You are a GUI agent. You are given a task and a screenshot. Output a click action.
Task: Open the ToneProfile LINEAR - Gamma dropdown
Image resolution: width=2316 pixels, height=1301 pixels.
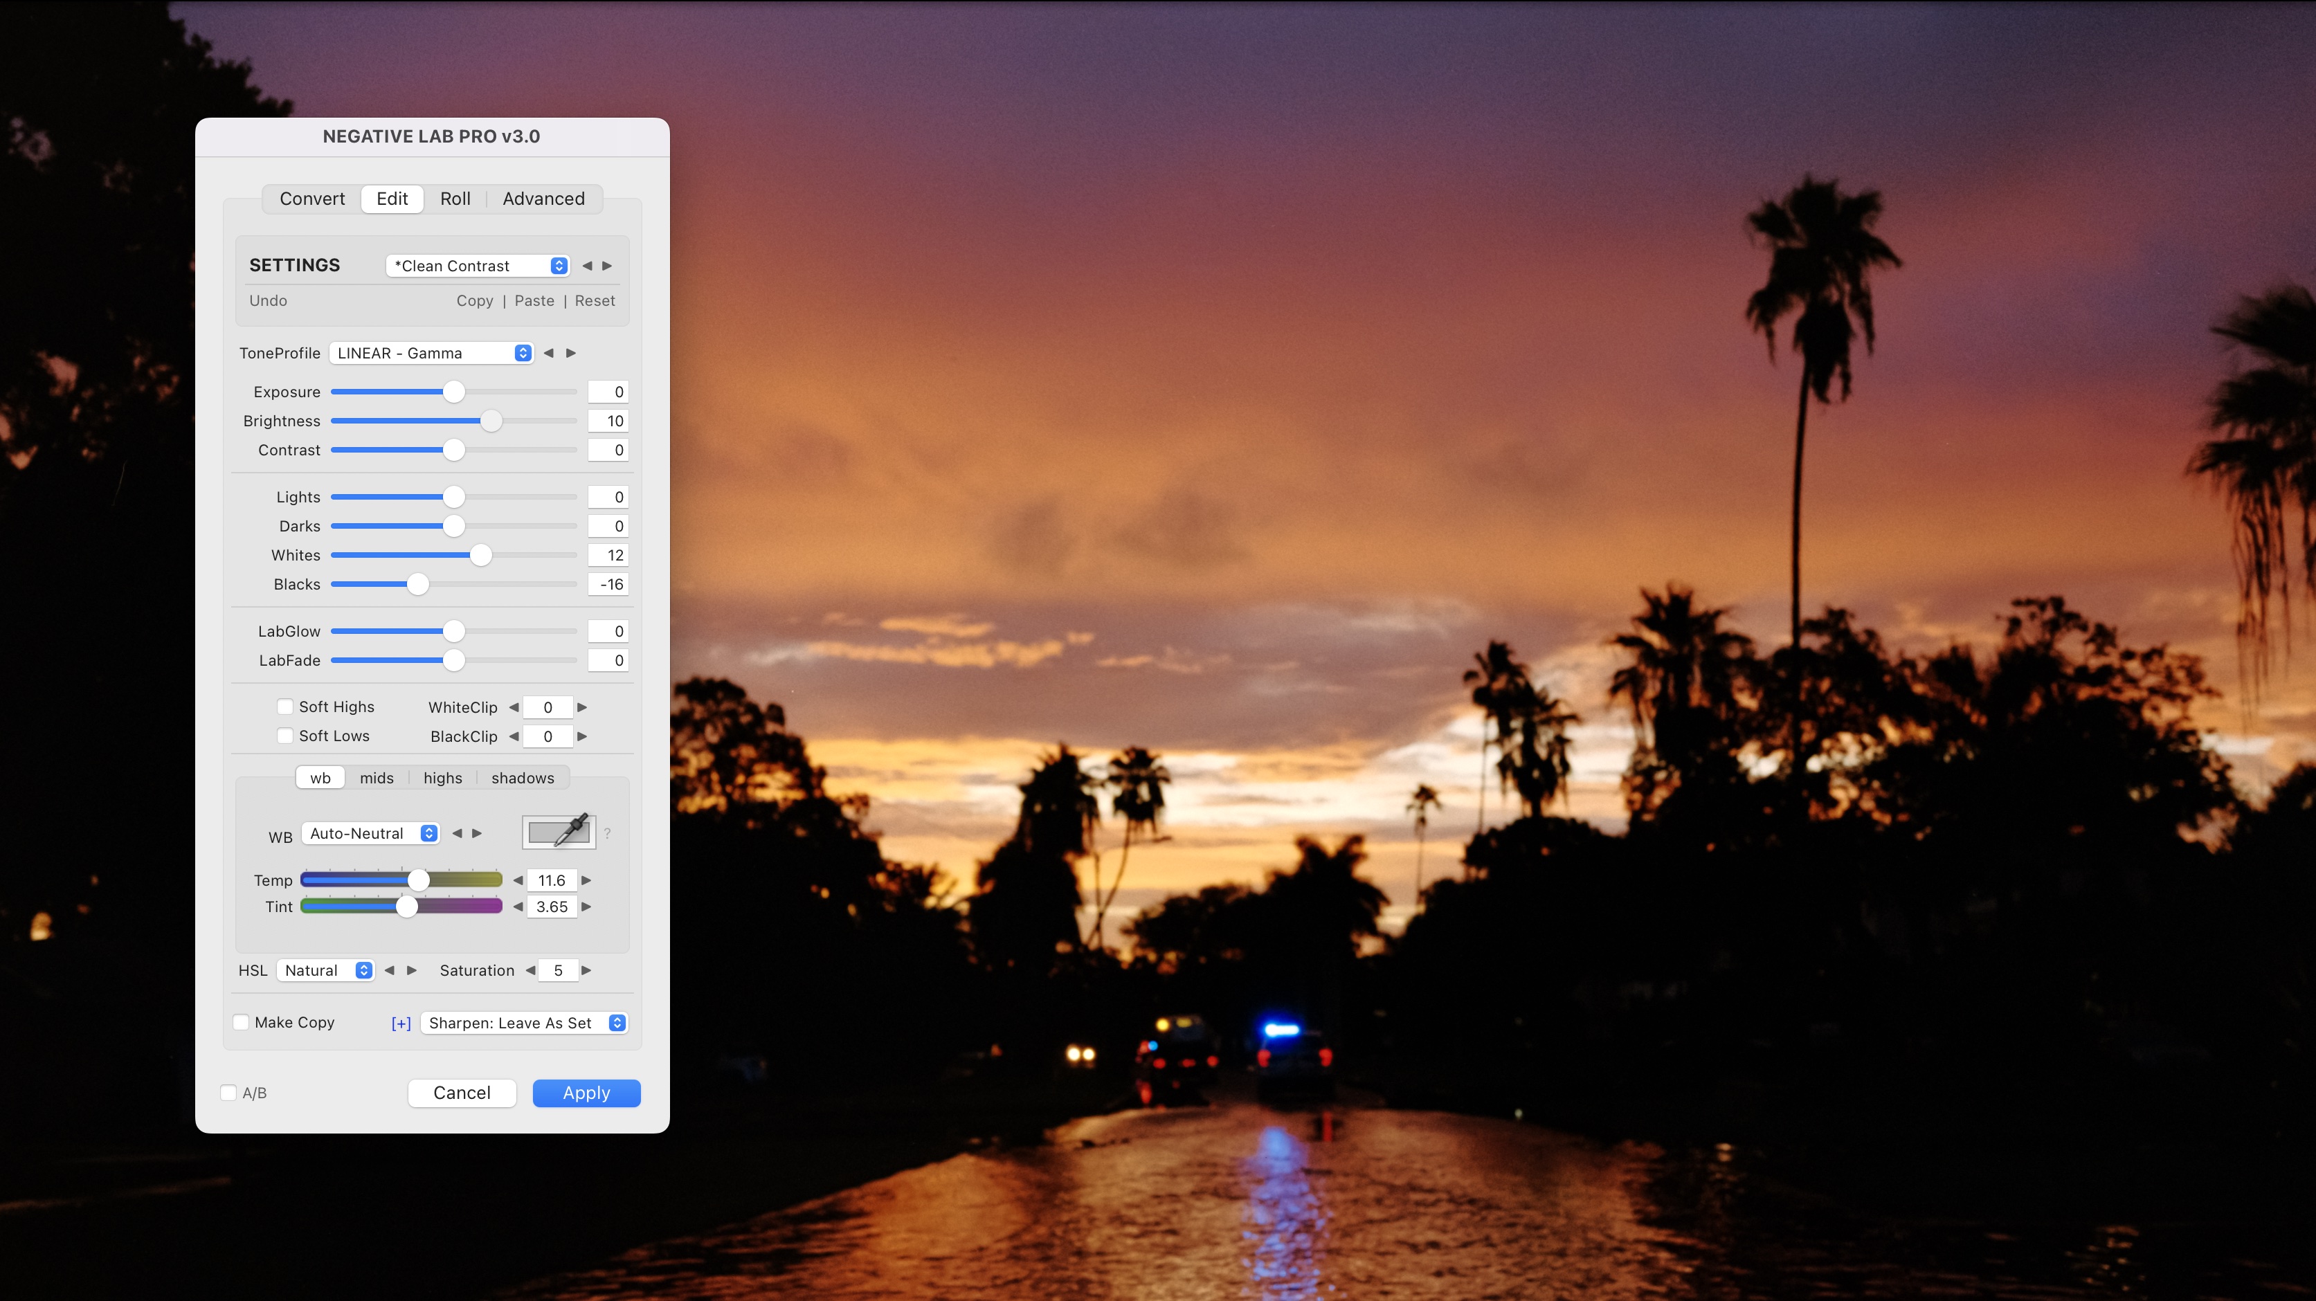(x=431, y=354)
